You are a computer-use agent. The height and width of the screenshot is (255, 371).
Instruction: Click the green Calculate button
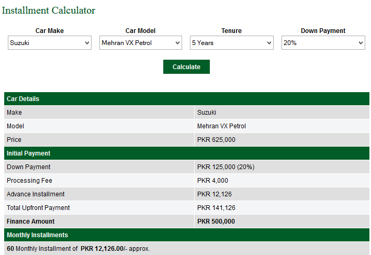tap(186, 67)
